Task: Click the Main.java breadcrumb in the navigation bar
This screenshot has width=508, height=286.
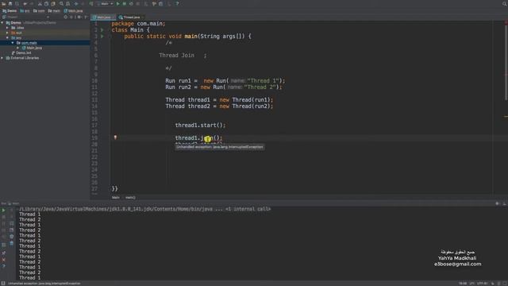Action: 73,10
